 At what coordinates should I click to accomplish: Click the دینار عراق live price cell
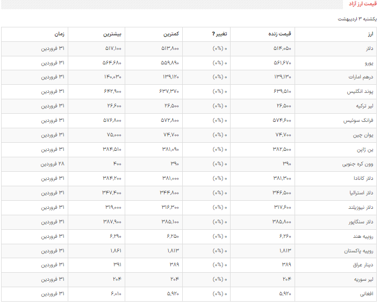286,265
